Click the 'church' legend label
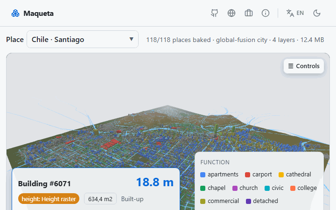The width and height of the screenshot is (336, 210). coord(249,188)
